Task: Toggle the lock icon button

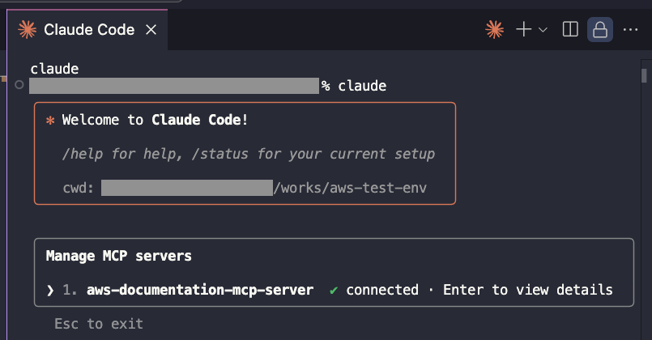Action: point(599,29)
